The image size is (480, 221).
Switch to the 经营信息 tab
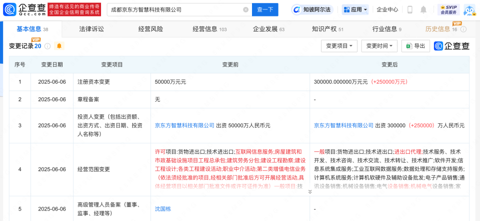pos(209,29)
